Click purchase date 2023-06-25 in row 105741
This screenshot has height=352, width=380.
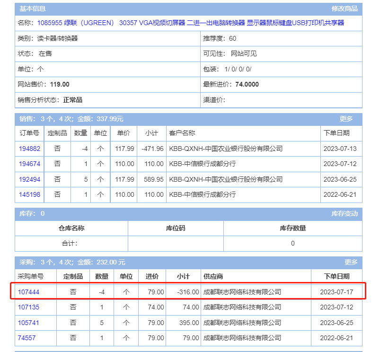tap(336, 323)
